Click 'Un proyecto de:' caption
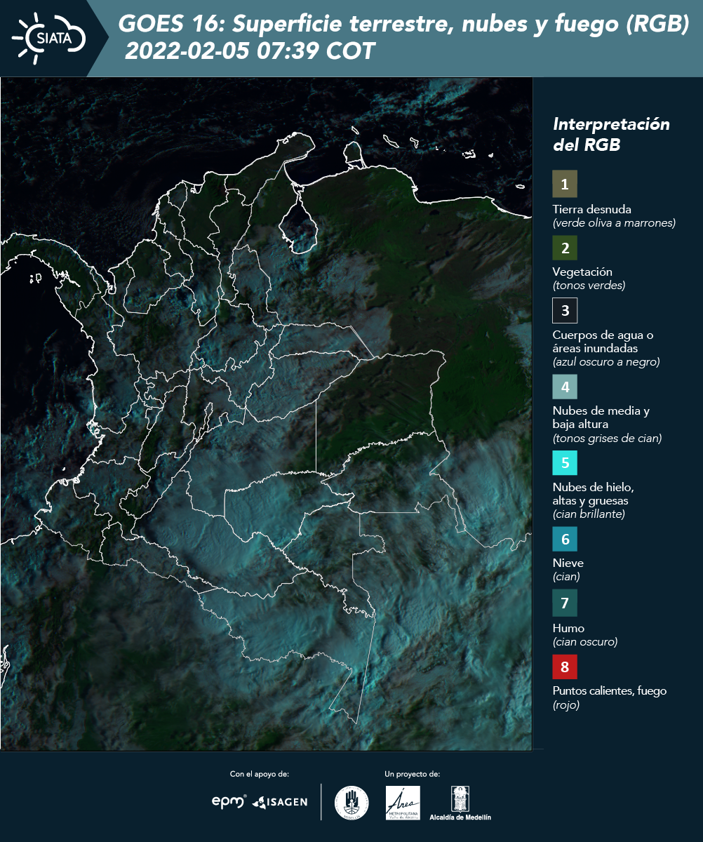Image resolution: width=703 pixels, height=842 pixels. (x=413, y=774)
